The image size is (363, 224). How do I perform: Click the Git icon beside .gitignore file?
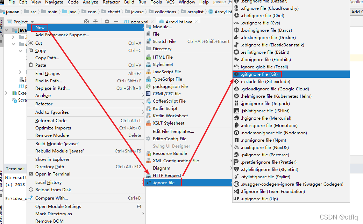pos(236,74)
